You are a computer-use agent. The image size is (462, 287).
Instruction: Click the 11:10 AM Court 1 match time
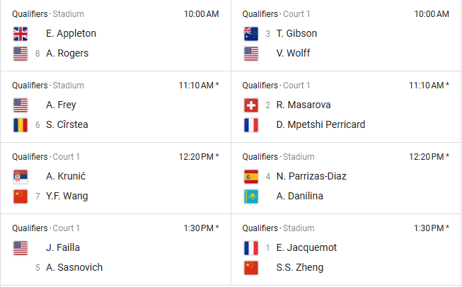click(x=429, y=86)
